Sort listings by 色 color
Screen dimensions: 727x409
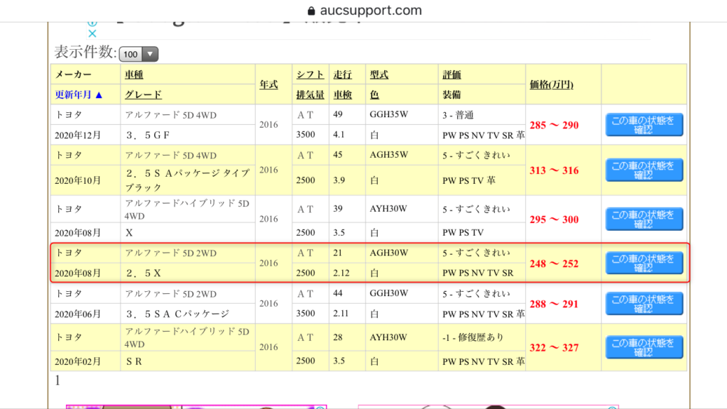tap(373, 94)
